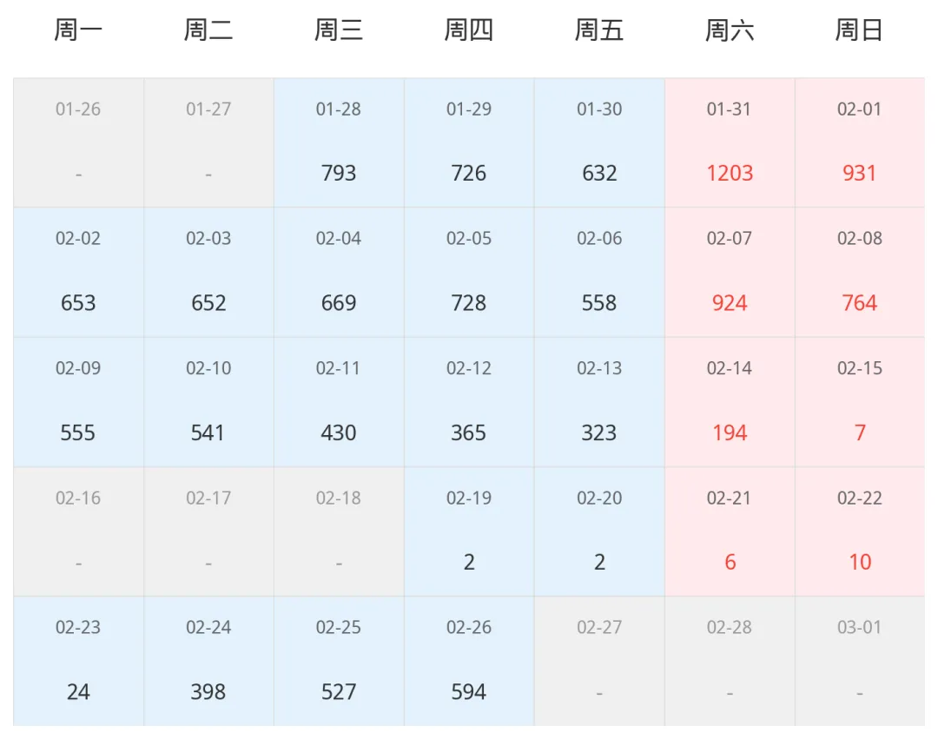Select the 01-28 cell showing 793
The image size is (938, 739).
click(x=340, y=142)
